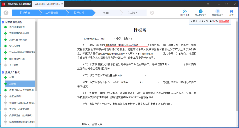This screenshot has height=128, width=239.
Task: Switch to the 工程量清单 step
Action: (52, 13)
